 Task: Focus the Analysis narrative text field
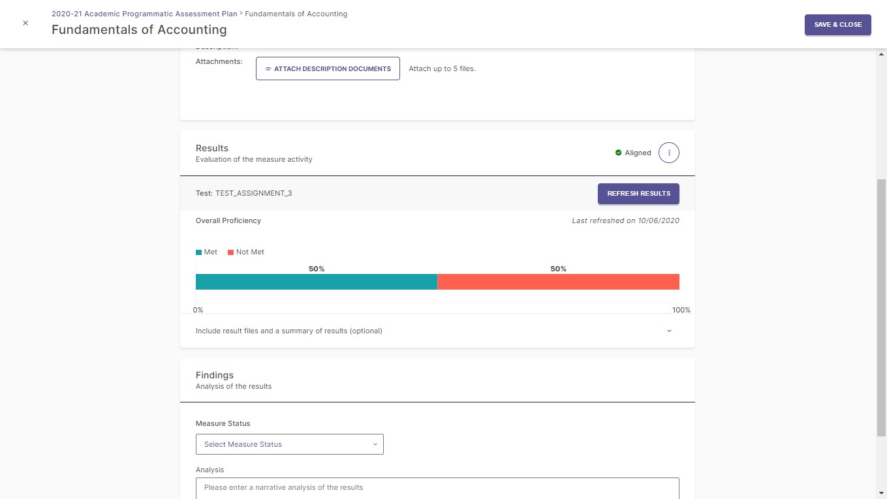tap(437, 488)
